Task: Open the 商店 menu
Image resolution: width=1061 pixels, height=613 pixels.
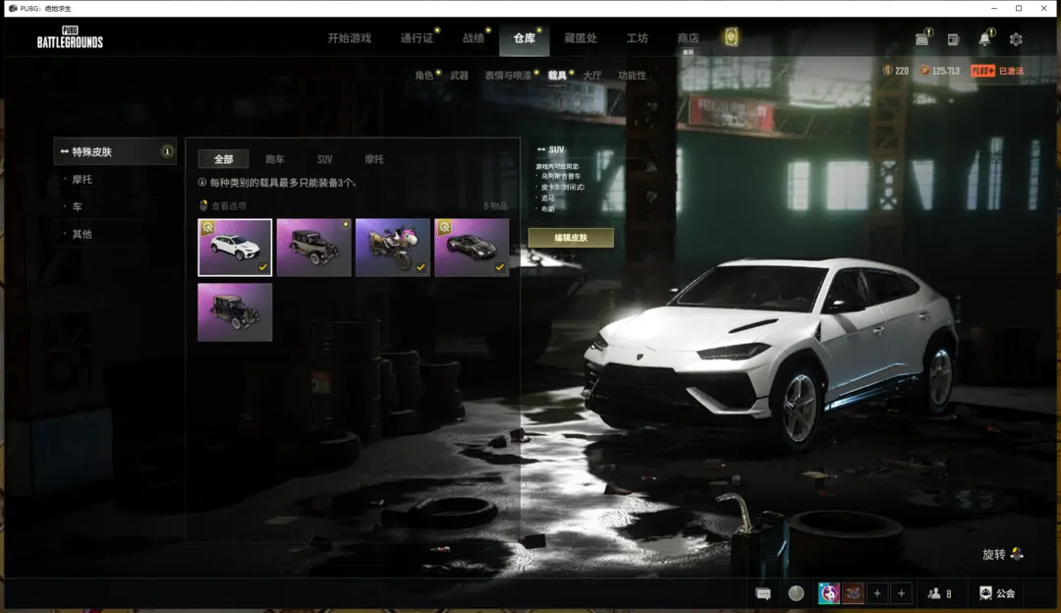Action: click(688, 38)
